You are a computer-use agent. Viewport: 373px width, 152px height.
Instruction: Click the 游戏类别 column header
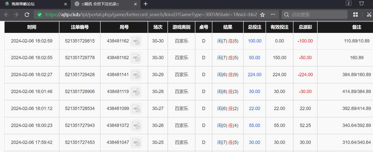(x=181, y=27)
